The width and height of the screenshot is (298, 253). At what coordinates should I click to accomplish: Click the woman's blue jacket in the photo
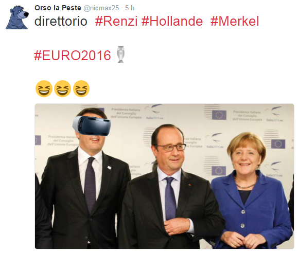click(253, 210)
